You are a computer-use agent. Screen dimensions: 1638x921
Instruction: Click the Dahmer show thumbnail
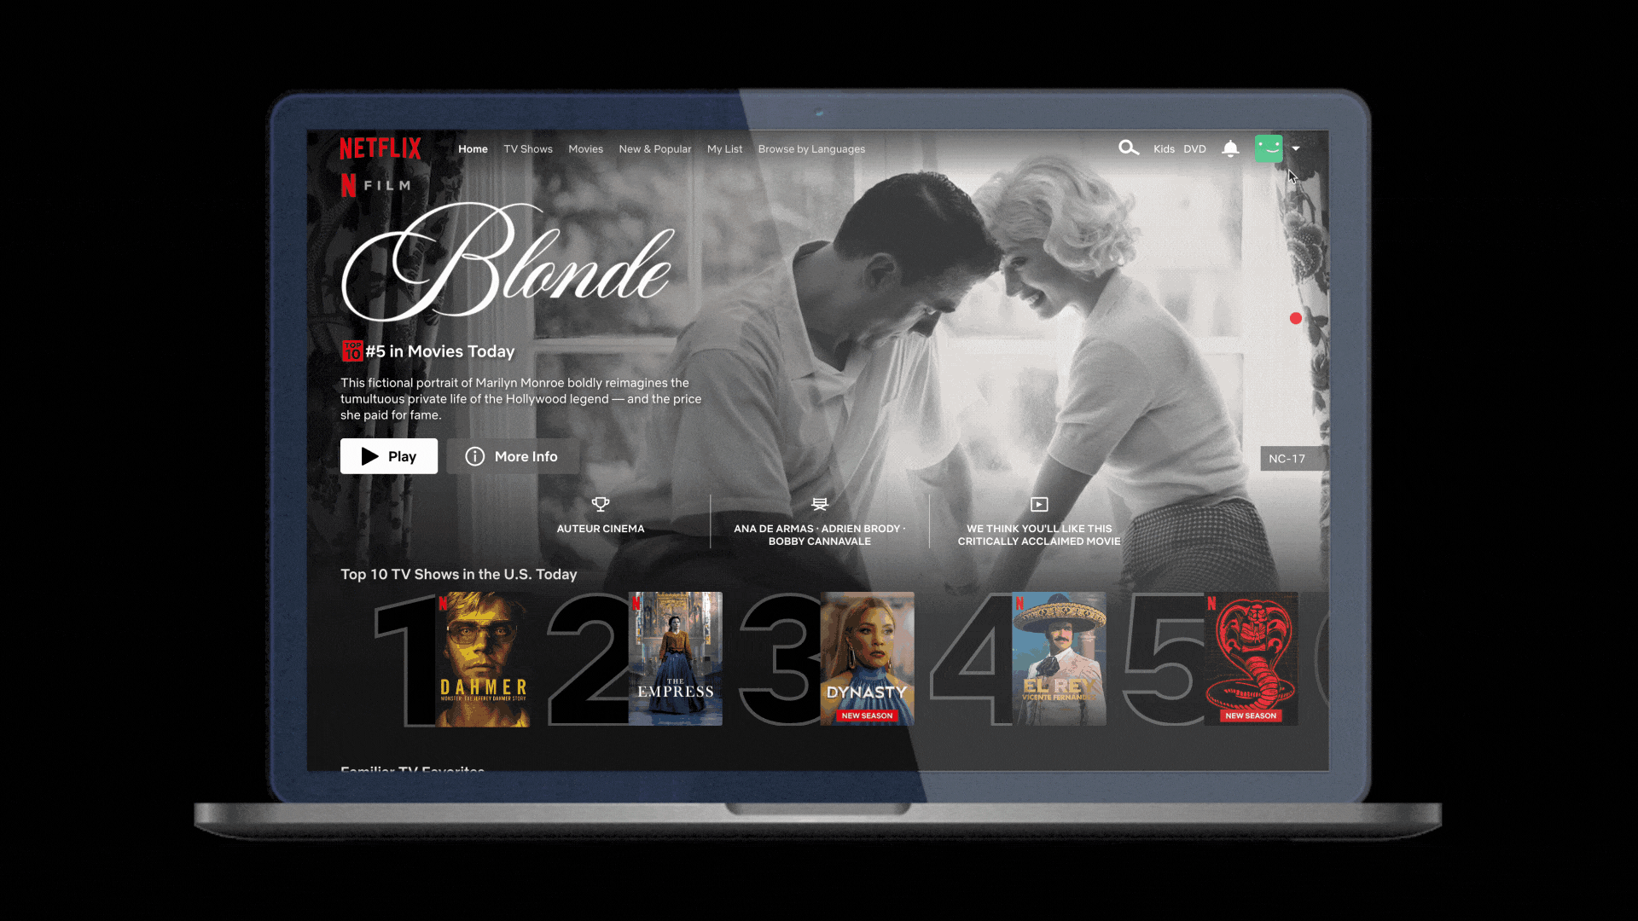478,659
